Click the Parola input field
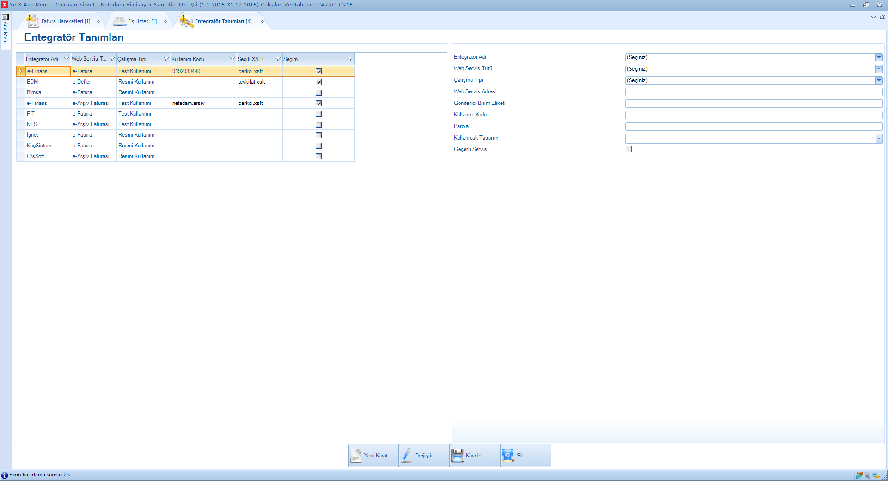This screenshot has height=481, width=888. (x=753, y=127)
